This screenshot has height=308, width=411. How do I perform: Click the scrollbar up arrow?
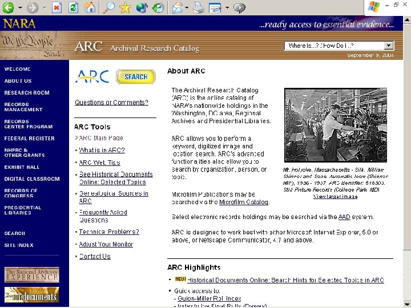coord(407,19)
